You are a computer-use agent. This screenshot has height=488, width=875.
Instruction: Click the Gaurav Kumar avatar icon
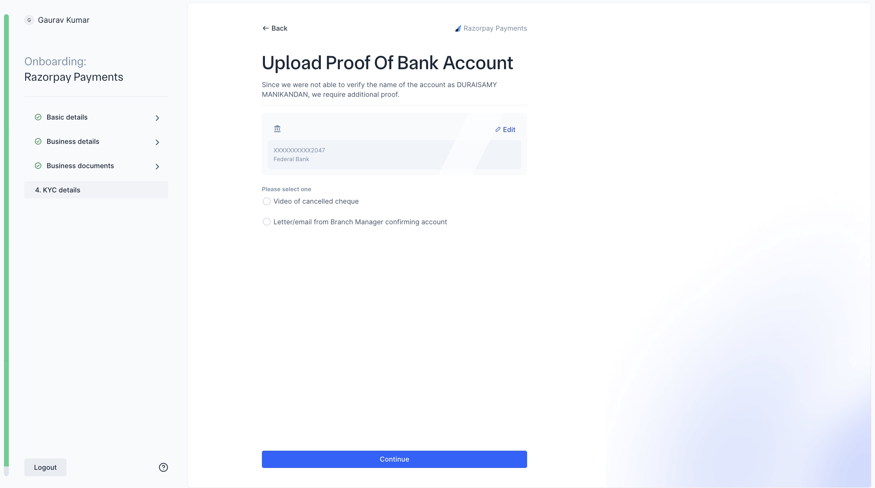click(x=29, y=20)
